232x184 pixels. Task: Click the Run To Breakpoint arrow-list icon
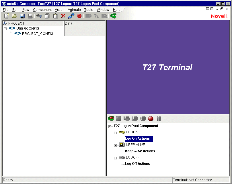(143, 118)
